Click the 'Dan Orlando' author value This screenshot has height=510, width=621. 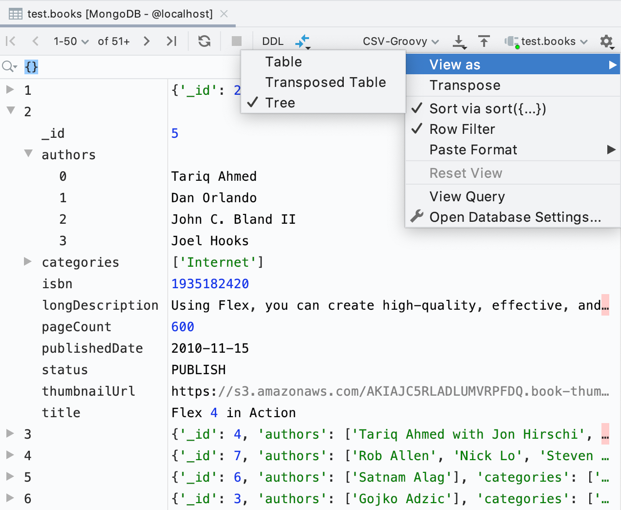click(x=214, y=198)
